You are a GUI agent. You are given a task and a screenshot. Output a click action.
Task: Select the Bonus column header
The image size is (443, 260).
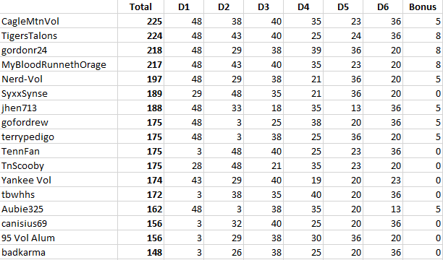pos(423,6)
